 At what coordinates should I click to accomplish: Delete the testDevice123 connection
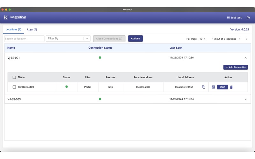pos(231,87)
